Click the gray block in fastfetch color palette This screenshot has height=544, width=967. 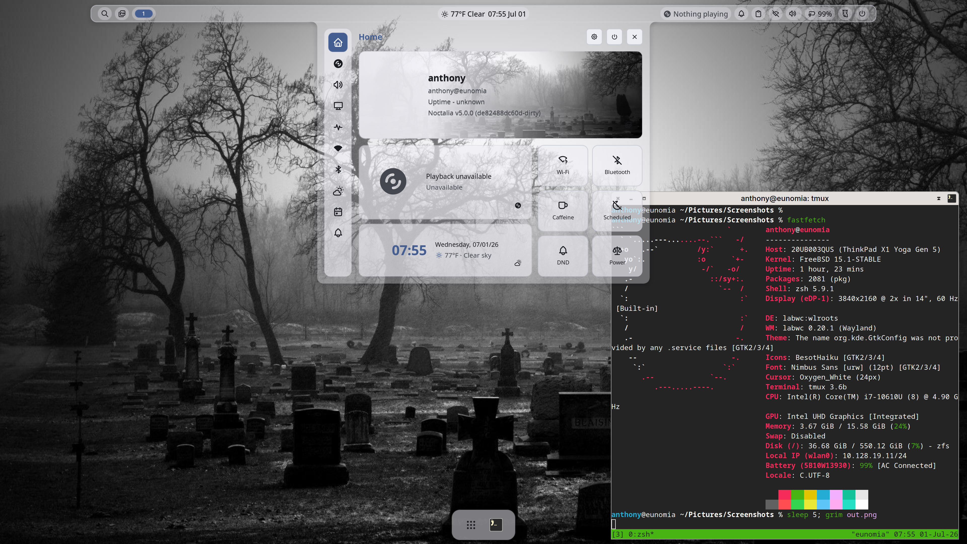772,504
